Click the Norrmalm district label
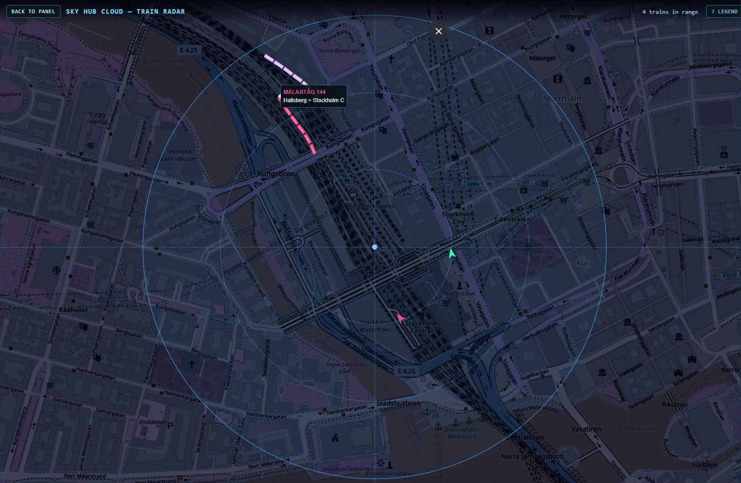 pyautogui.click(x=563, y=99)
